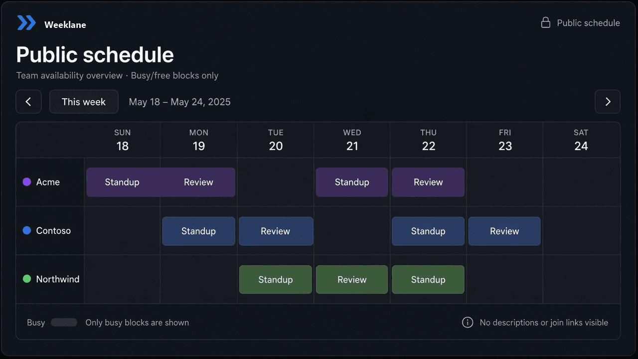Click 'No descriptions or join links visible' note
The width and height of the screenshot is (638, 359).
click(544, 323)
